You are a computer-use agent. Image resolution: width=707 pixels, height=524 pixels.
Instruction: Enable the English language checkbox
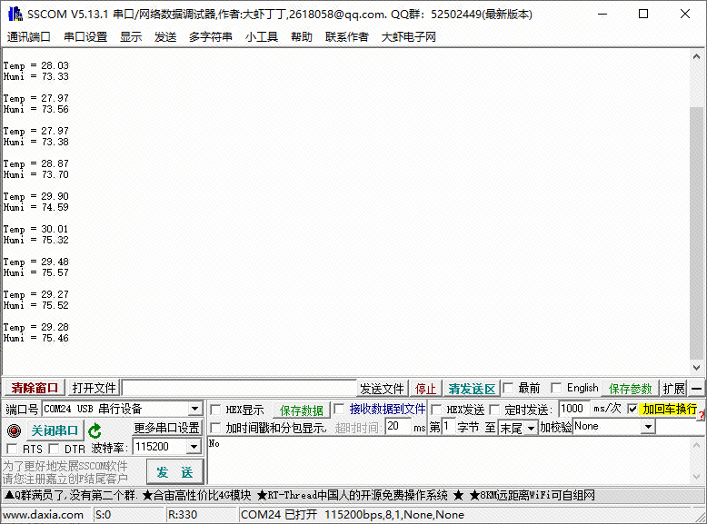pos(556,388)
